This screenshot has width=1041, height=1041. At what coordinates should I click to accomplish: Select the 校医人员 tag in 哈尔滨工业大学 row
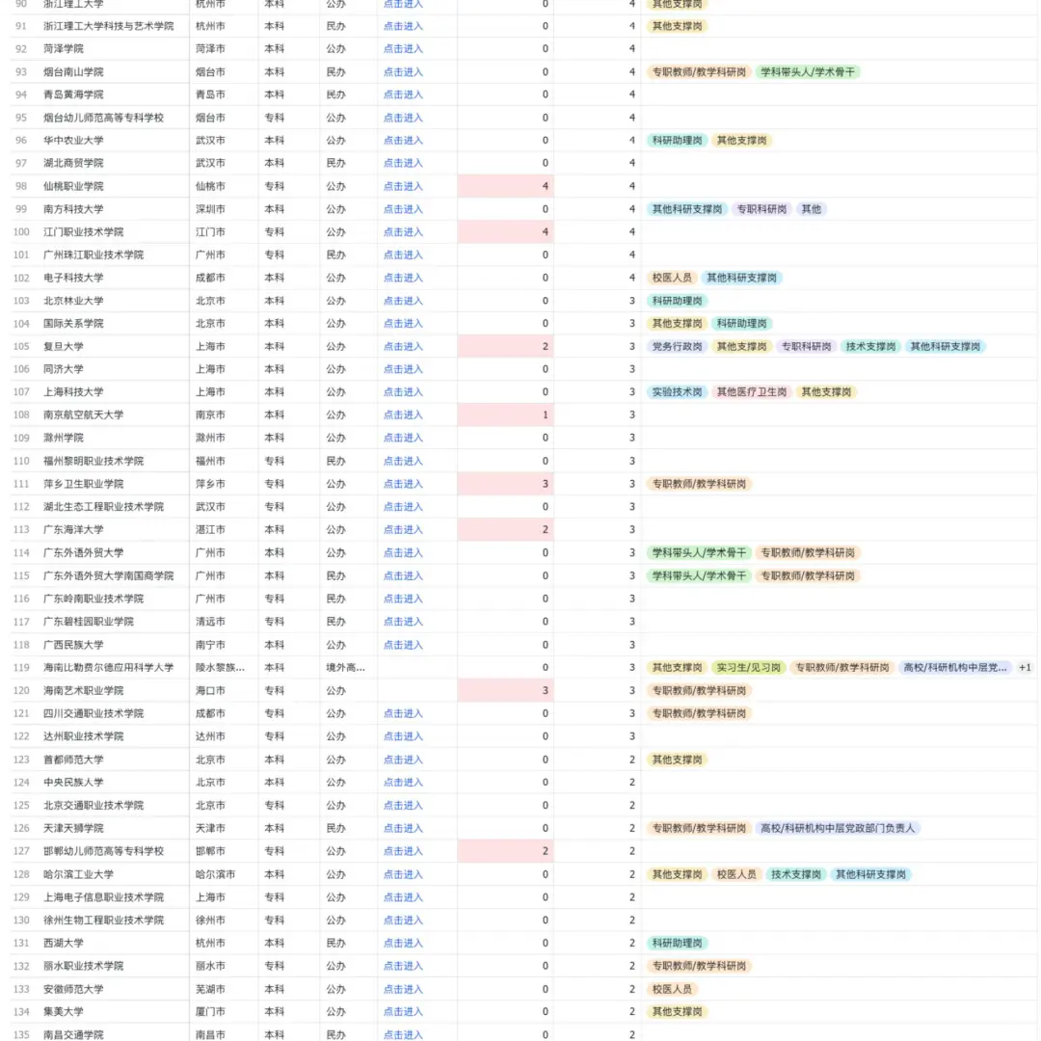(736, 874)
